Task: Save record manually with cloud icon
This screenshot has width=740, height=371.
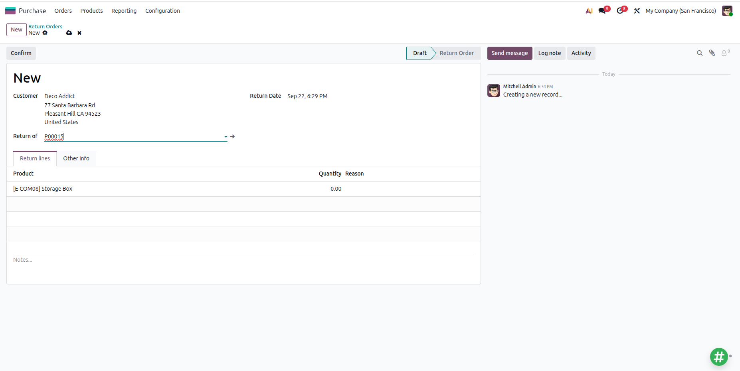Action: click(69, 33)
